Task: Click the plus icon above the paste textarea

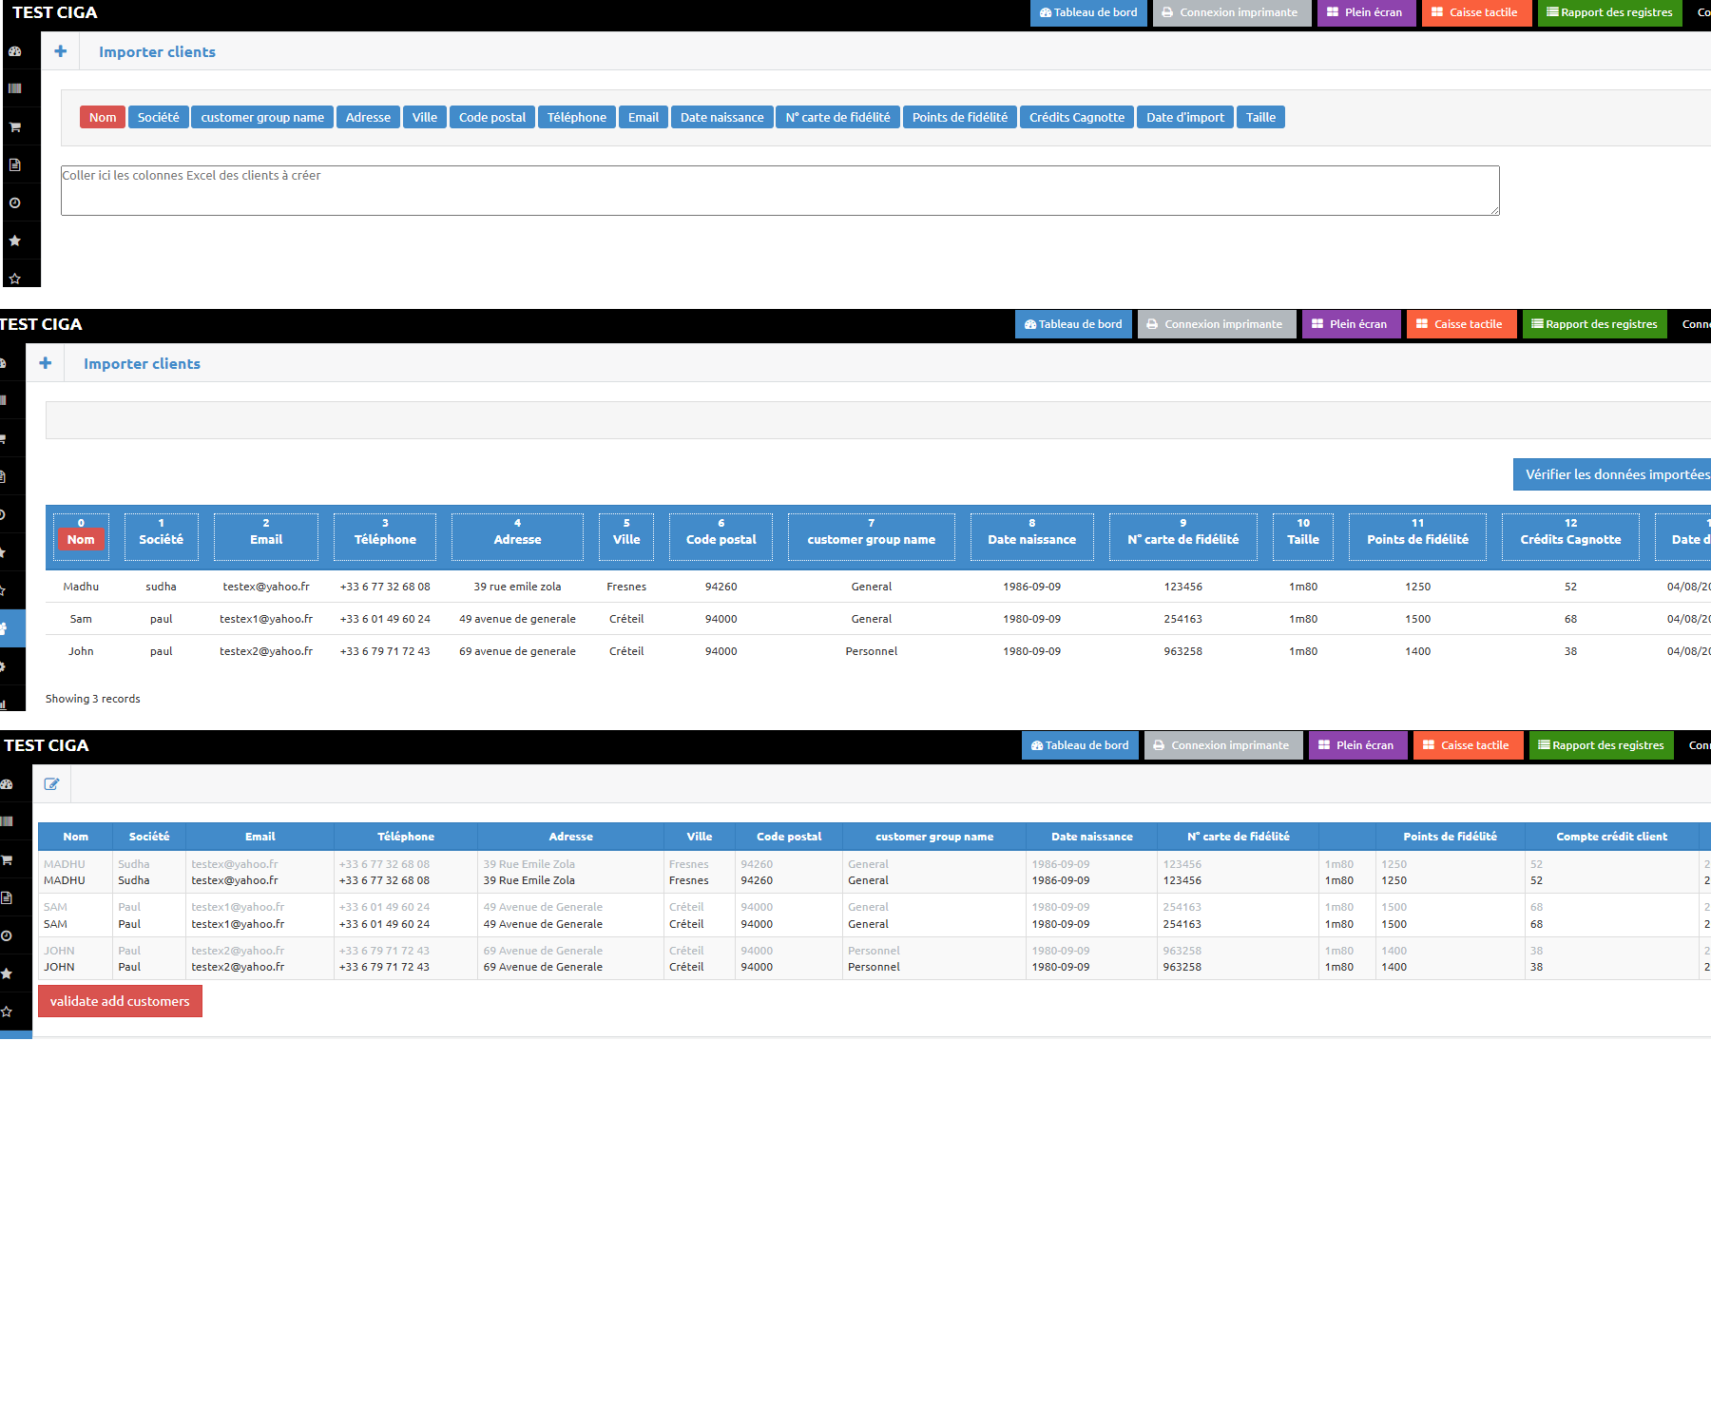Action: 61,51
